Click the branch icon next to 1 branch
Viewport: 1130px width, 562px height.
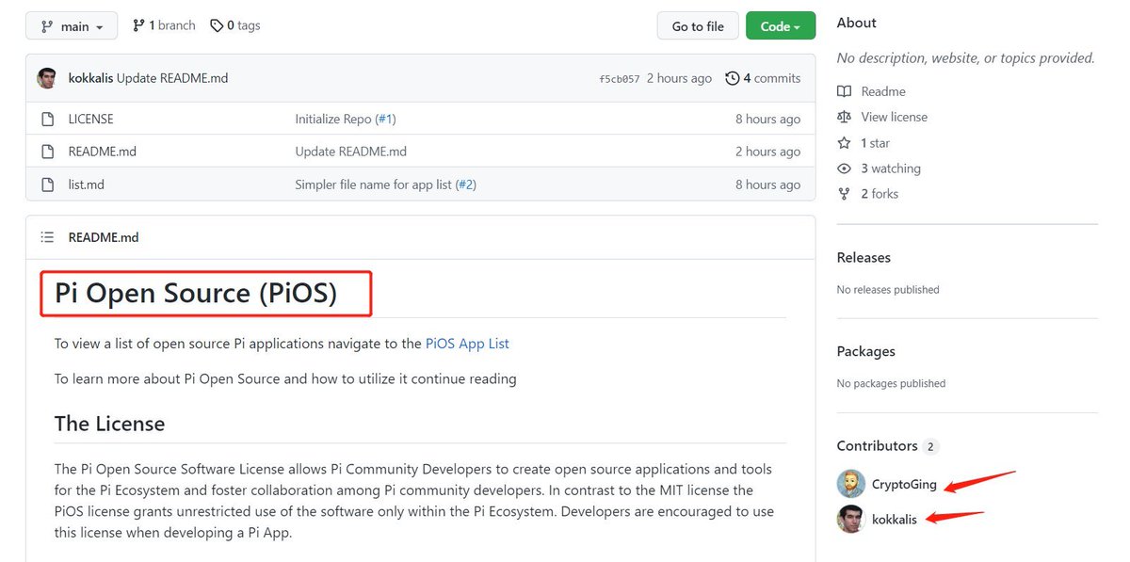pos(138,25)
